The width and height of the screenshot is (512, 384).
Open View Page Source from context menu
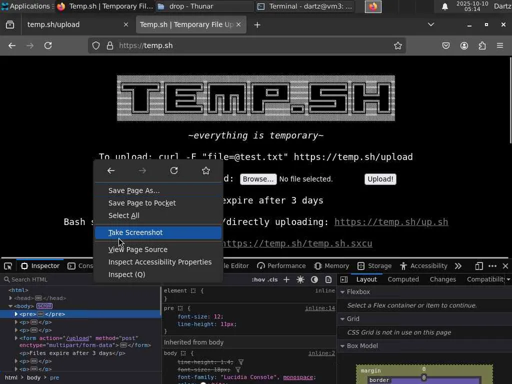[158, 249]
